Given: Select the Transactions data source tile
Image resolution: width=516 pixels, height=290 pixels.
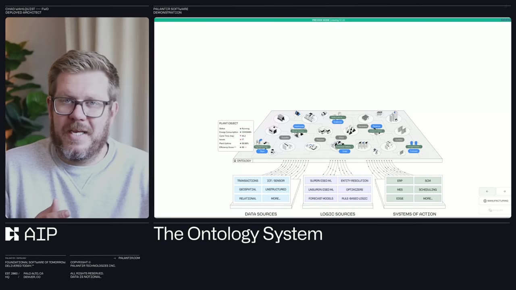Looking at the screenshot, I should pyautogui.click(x=248, y=181).
